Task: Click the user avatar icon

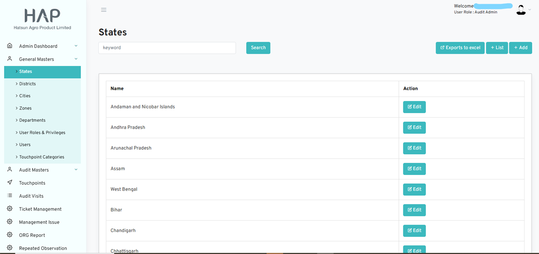Action: tap(521, 10)
